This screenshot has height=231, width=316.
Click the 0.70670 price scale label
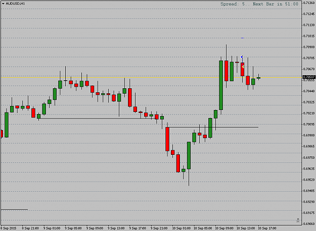point(309,69)
